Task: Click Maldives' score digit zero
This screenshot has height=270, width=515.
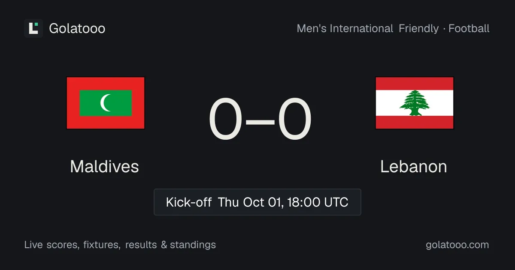Action: pos(225,120)
